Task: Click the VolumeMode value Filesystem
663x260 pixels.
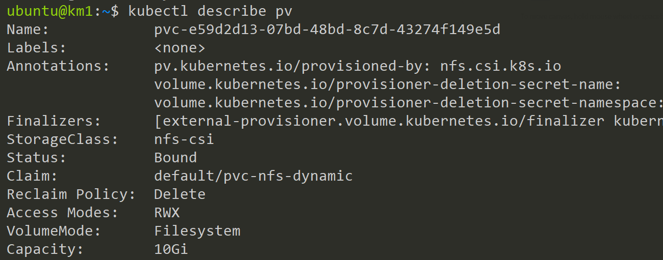Action: pos(197,231)
